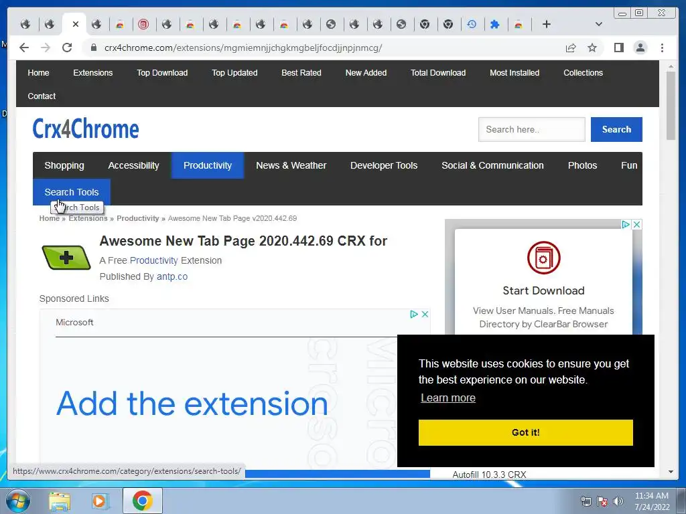686x514 pixels.
Task: Click the Crx4Chrome site logo
Action: pyautogui.click(x=86, y=128)
